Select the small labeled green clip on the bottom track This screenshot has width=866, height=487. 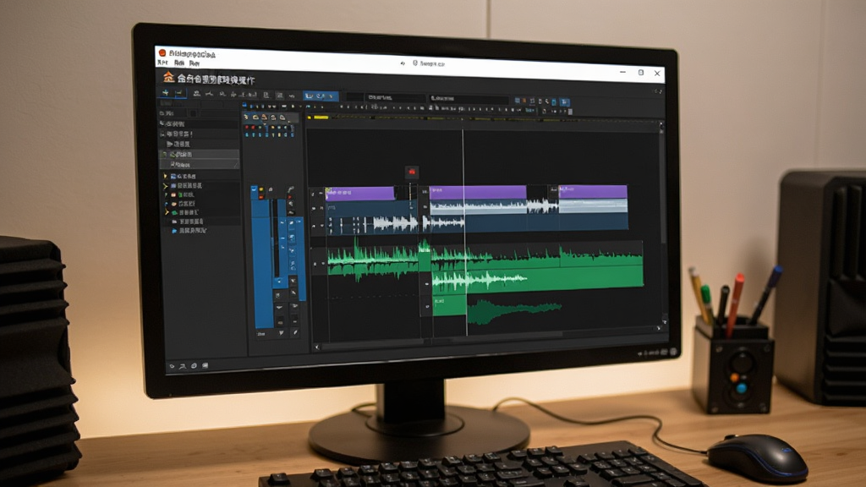click(449, 305)
